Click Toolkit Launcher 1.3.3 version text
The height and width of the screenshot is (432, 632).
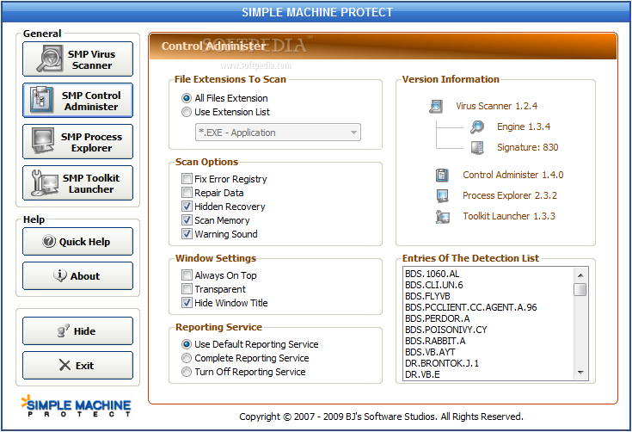pyautogui.click(x=509, y=216)
